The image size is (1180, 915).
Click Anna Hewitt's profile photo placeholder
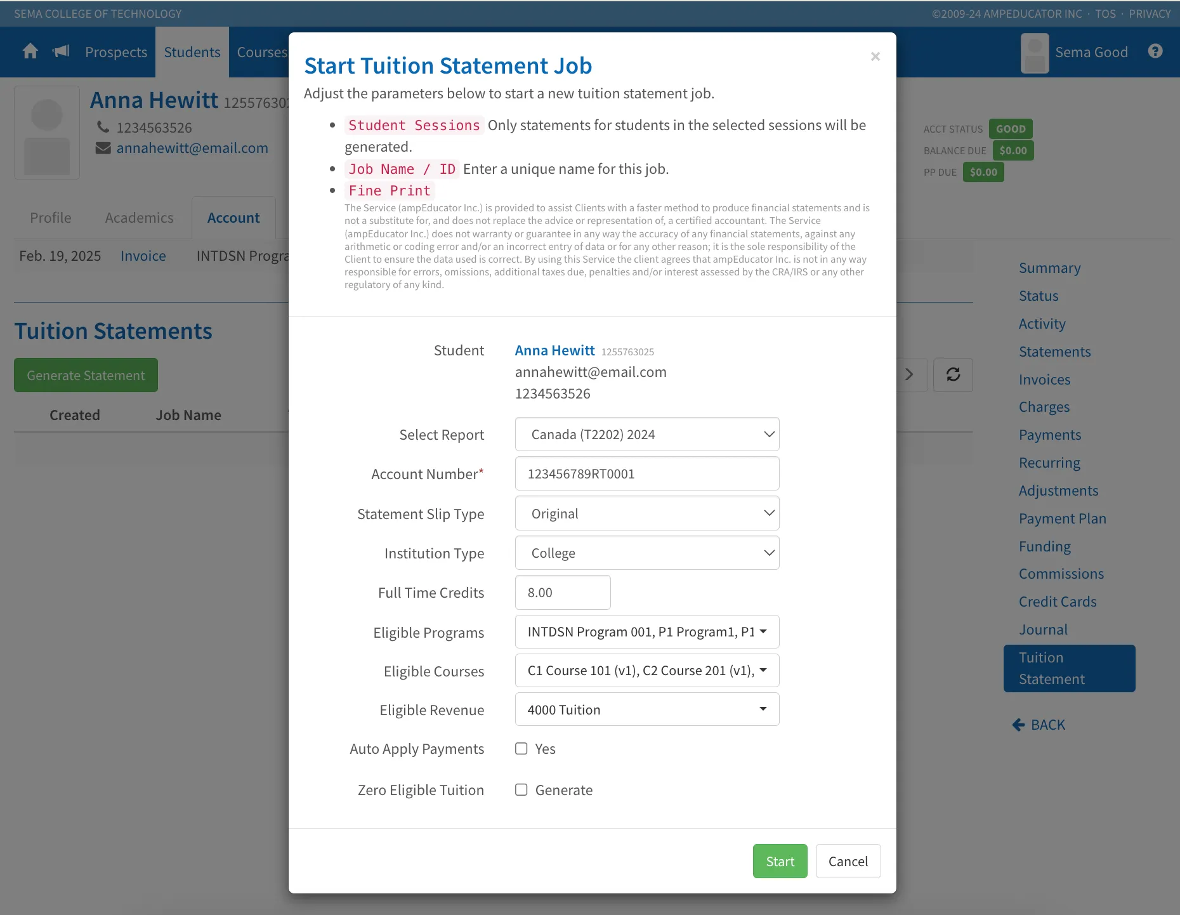(47, 133)
